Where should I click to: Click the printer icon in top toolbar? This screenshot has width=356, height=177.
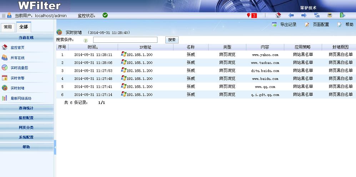(x=330, y=15)
